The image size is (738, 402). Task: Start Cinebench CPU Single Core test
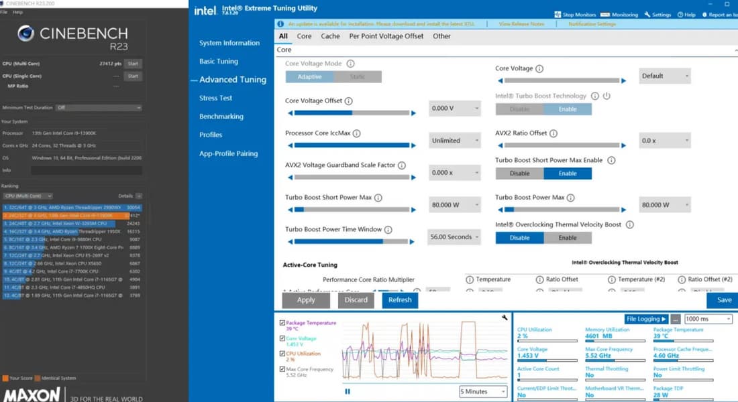(134, 76)
